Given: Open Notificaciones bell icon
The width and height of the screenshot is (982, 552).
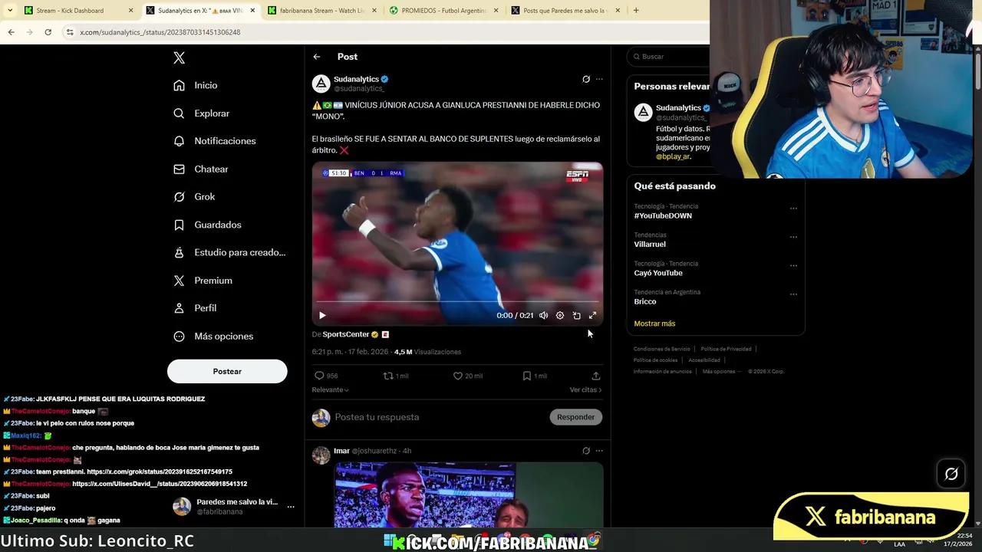Looking at the screenshot, I should (179, 141).
